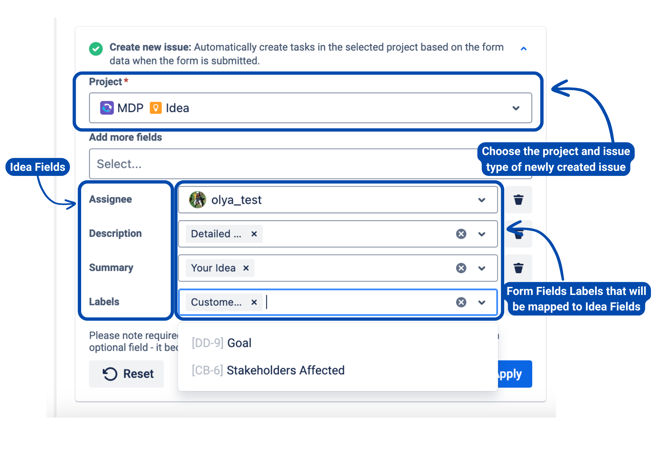Click the orange Idea issue type icon

pos(156,108)
